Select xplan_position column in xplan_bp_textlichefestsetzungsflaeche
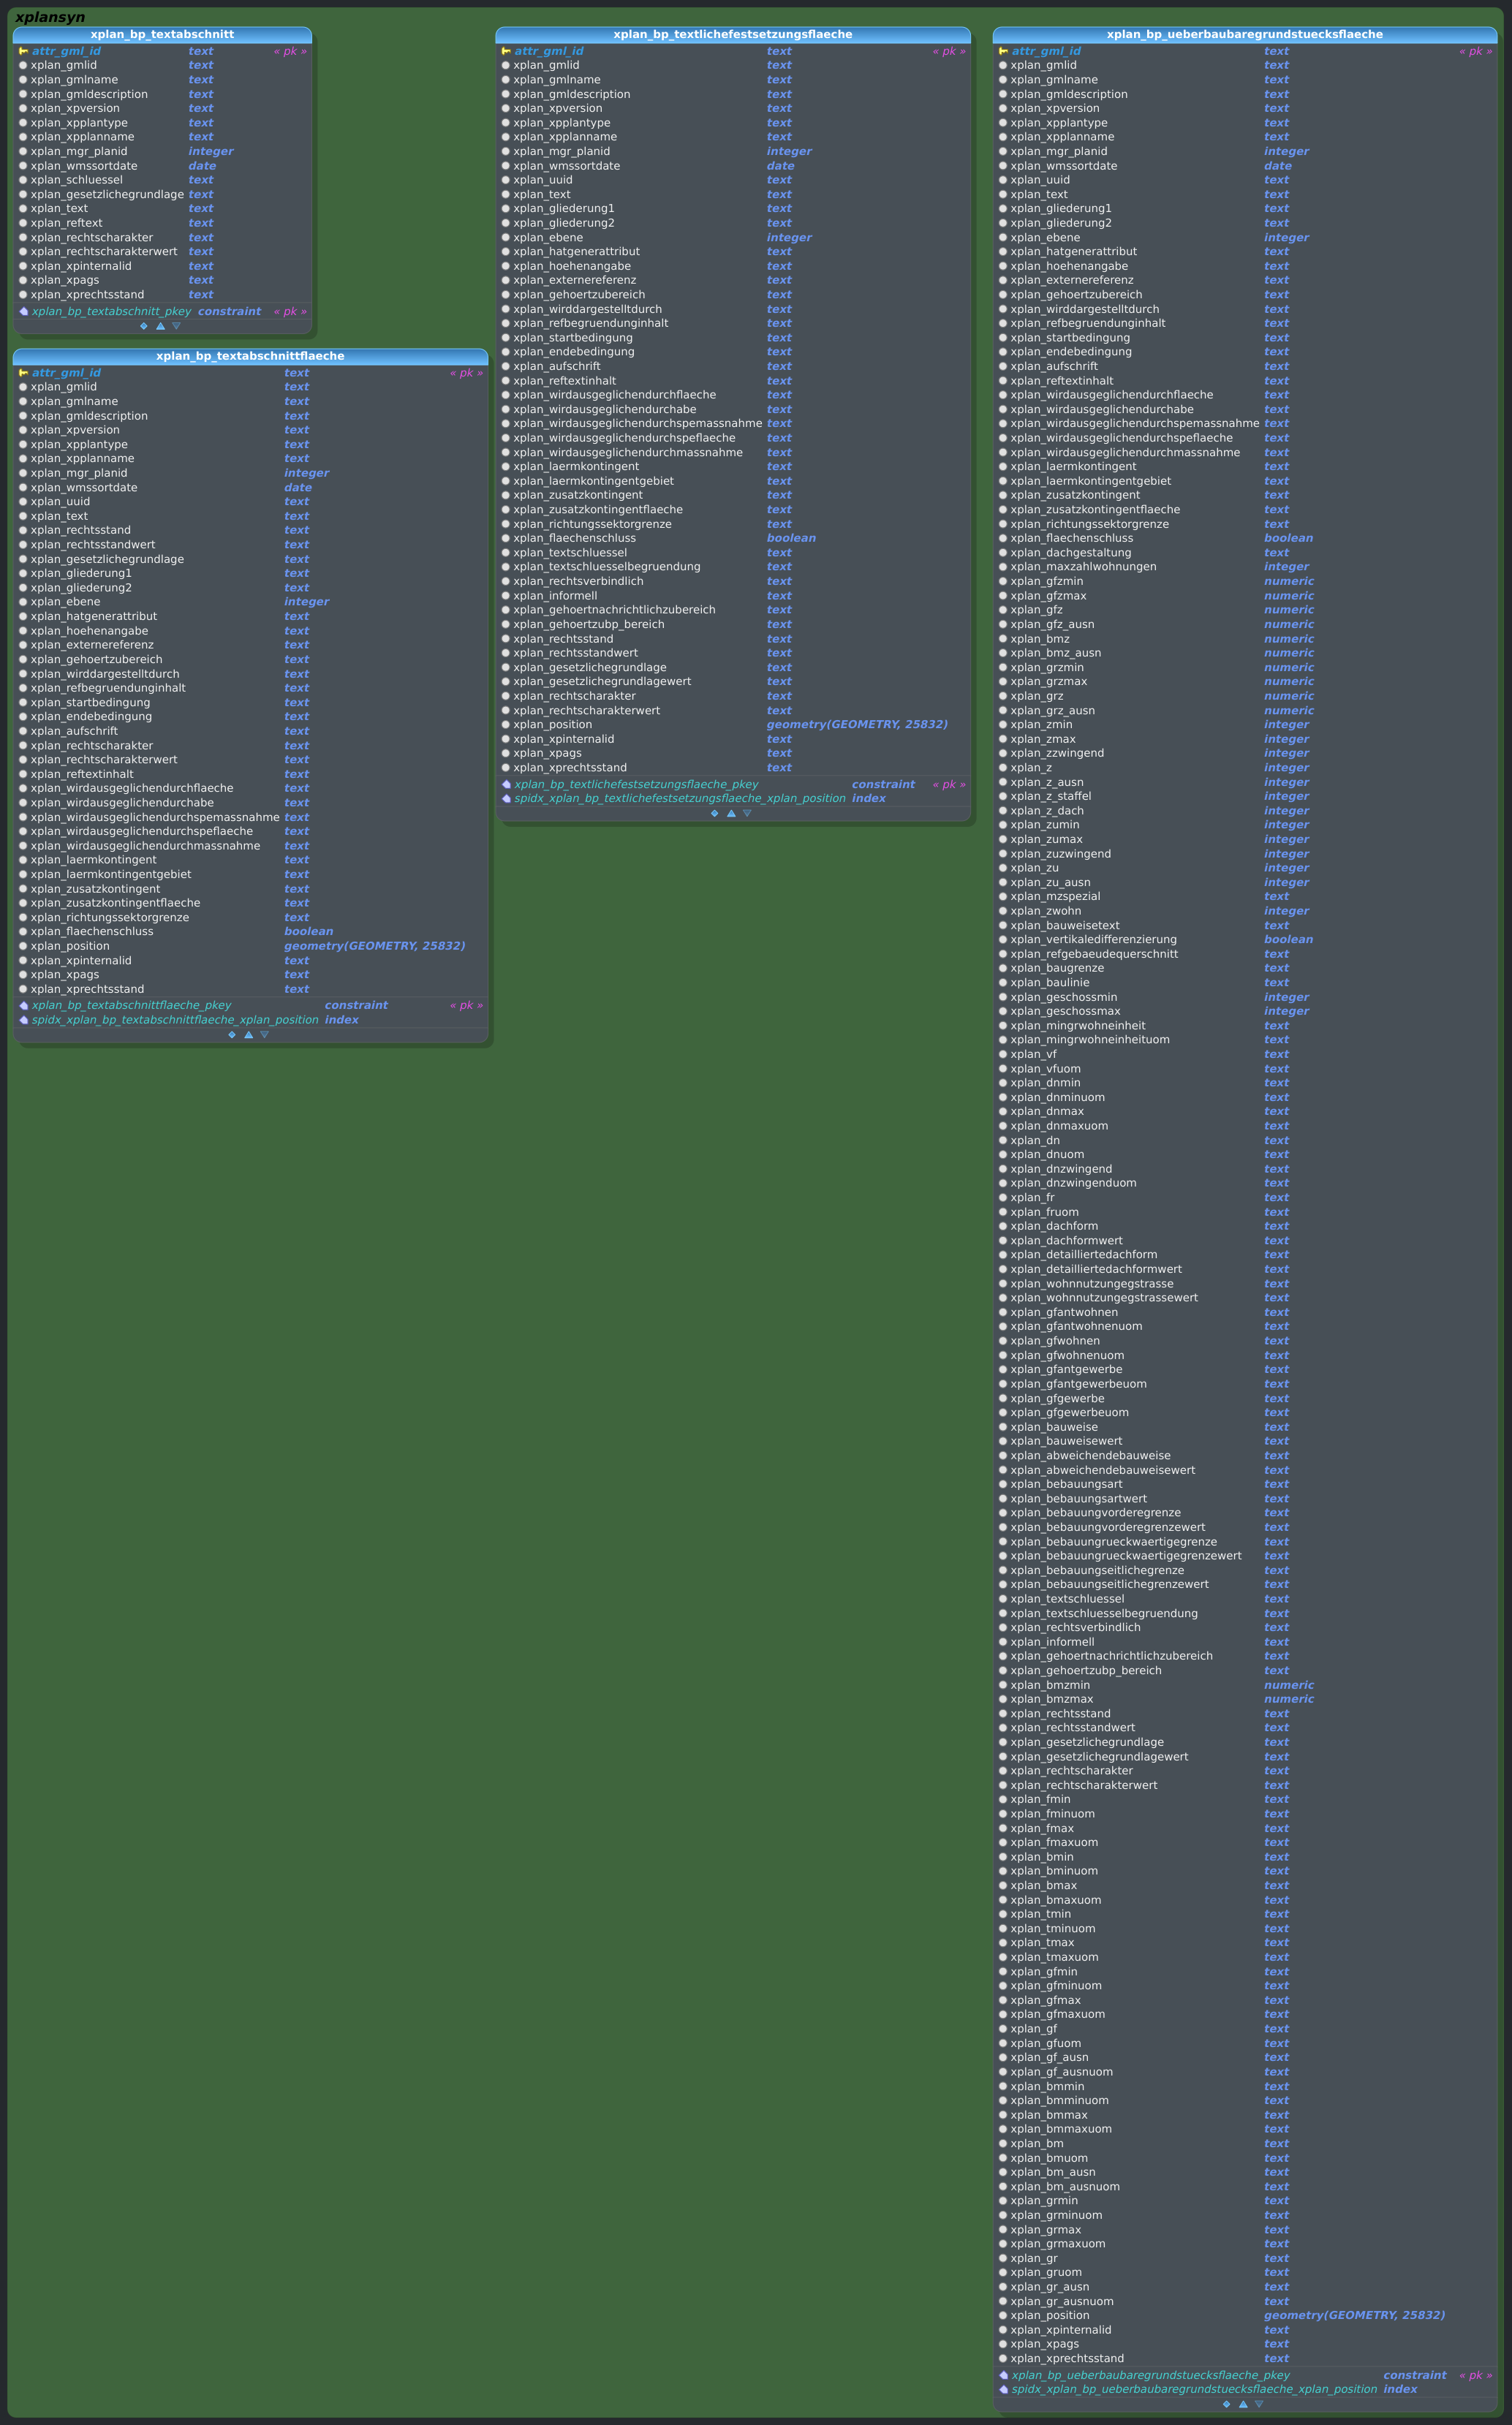 tap(552, 724)
